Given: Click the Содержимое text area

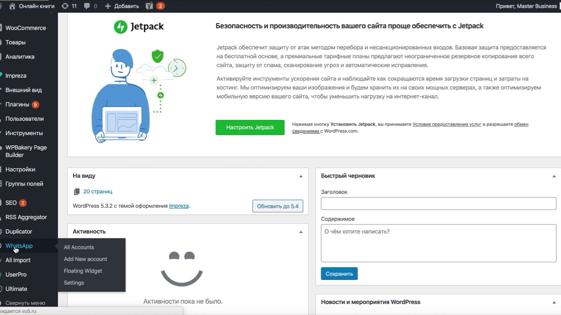Looking at the screenshot, I should (x=439, y=243).
